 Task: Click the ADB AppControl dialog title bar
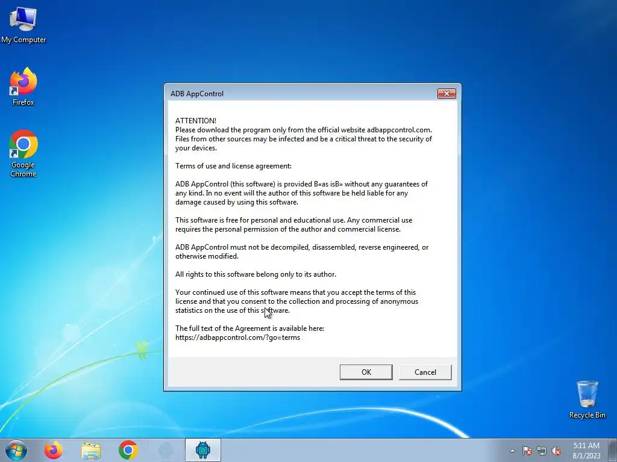coord(301,93)
